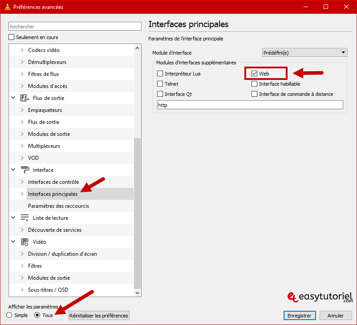Enable Interface de commande à distance
357x325 pixels.
pyautogui.click(x=254, y=94)
